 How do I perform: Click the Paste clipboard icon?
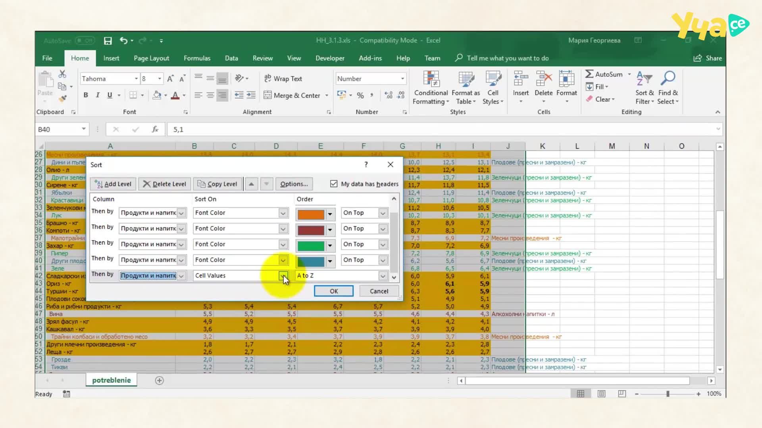(45, 79)
